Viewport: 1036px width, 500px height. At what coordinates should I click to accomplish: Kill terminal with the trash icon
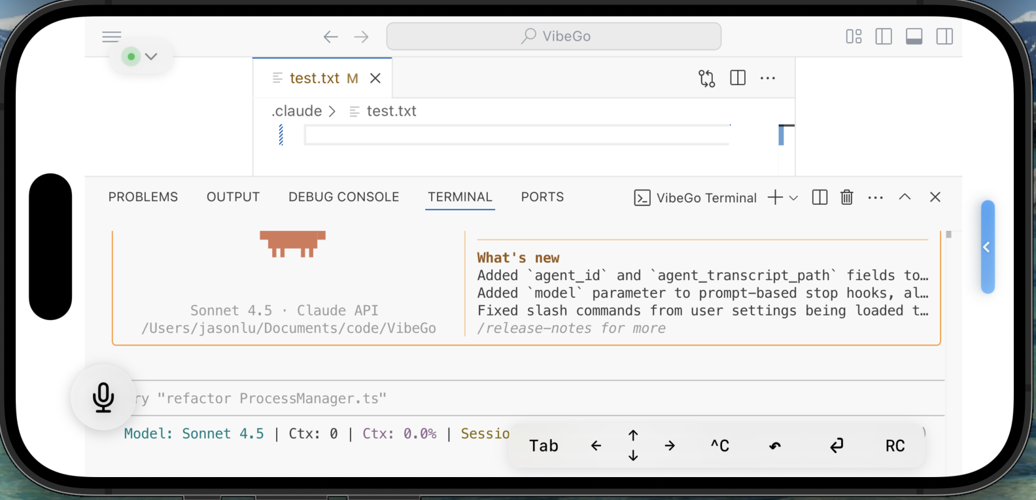pyautogui.click(x=846, y=197)
